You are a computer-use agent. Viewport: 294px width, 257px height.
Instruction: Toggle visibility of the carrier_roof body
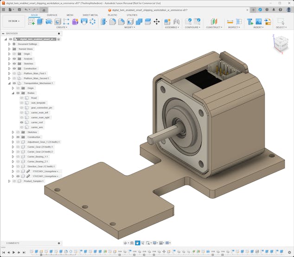pyautogui.click(x=21, y=122)
